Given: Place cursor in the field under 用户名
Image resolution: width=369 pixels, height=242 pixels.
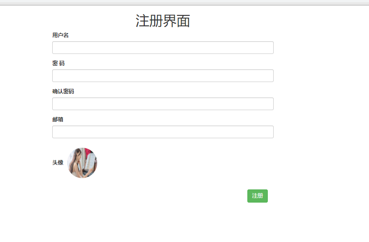Looking at the screenshot, I should click(162, 48).
